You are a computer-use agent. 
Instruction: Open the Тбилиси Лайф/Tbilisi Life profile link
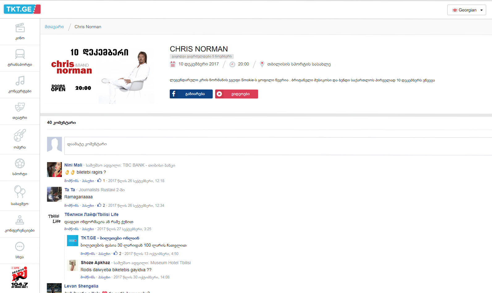91,215
